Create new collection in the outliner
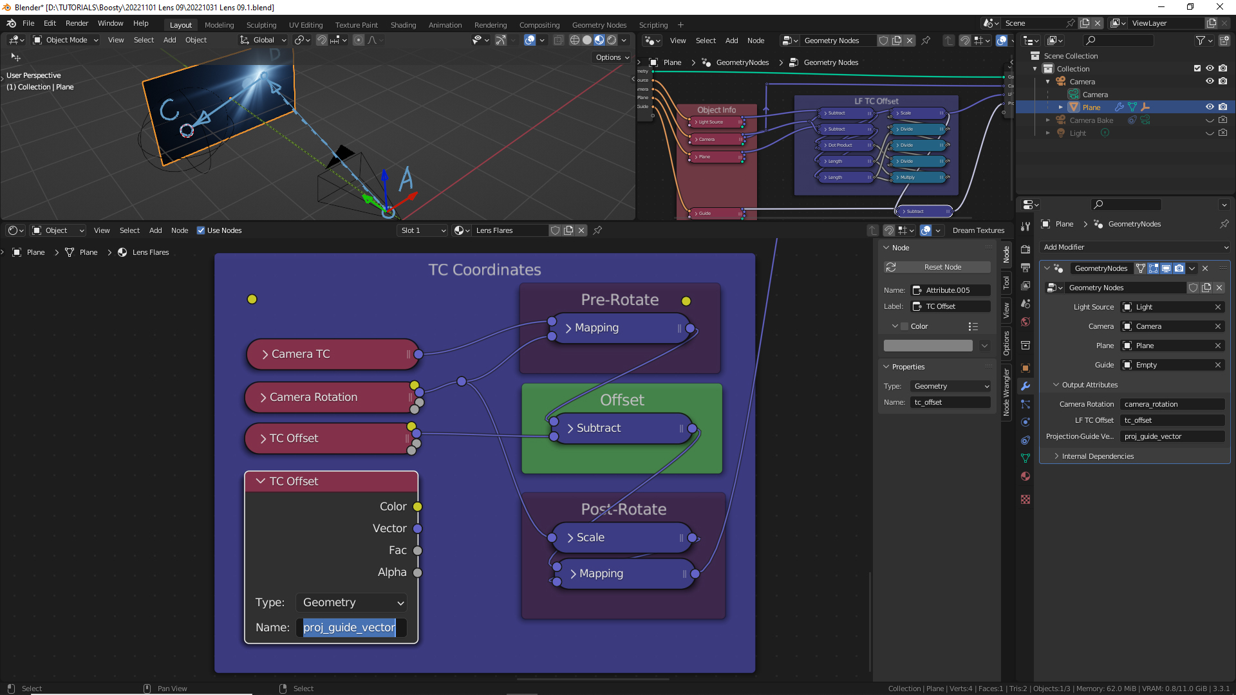Screen dimensions: 1236x695 pyautogui.click(x=1224, y=41)
